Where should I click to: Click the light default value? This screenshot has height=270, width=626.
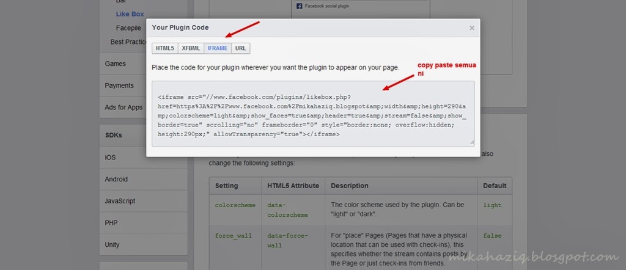[492, 205]
